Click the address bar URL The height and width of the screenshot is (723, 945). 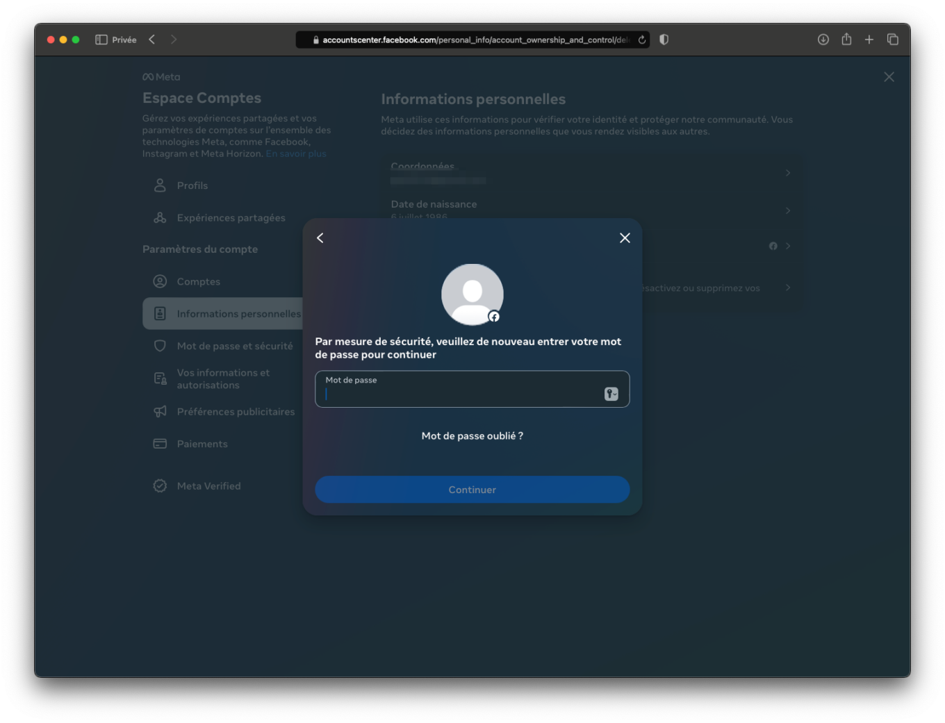(x=475, y=40)
